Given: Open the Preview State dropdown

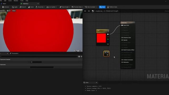Looking at the screenshot, I should [77, 7].
